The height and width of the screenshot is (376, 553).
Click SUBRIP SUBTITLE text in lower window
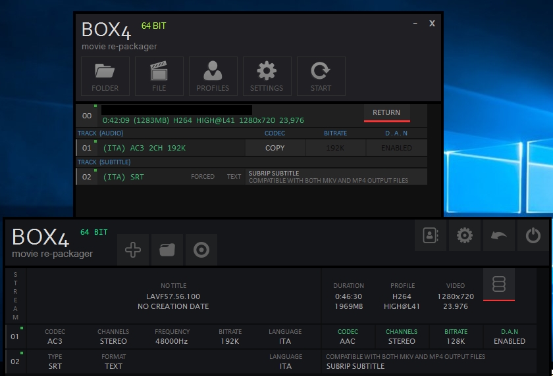coord(355,366)
